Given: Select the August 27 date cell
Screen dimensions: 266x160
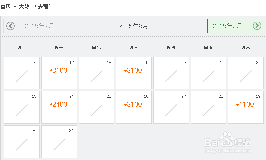Looking at the screenshot, I should tap(171, 107).
